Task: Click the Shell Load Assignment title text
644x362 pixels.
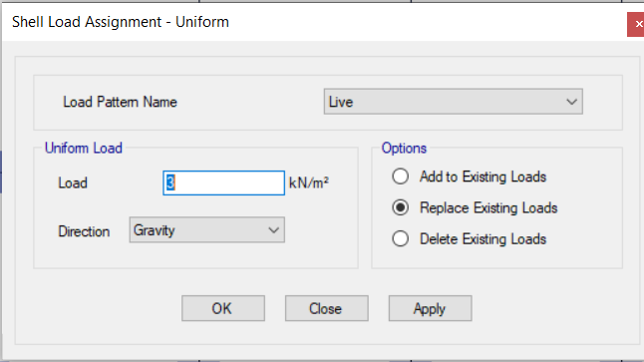Action: 121,22
